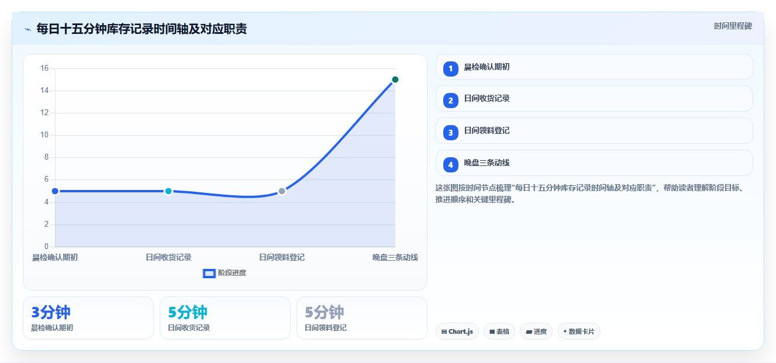Click the x-axis label 日间领料登记
Image resolution: width=776 pixels, height=363 pixels.
tap(282, 257)
